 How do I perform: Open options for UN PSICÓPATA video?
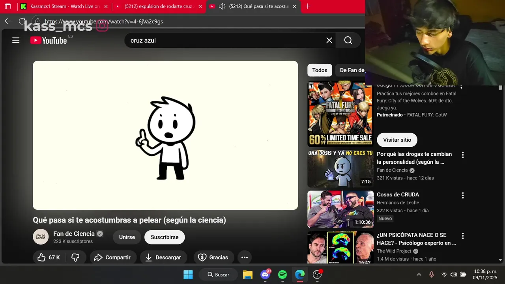tap(463, 236)
